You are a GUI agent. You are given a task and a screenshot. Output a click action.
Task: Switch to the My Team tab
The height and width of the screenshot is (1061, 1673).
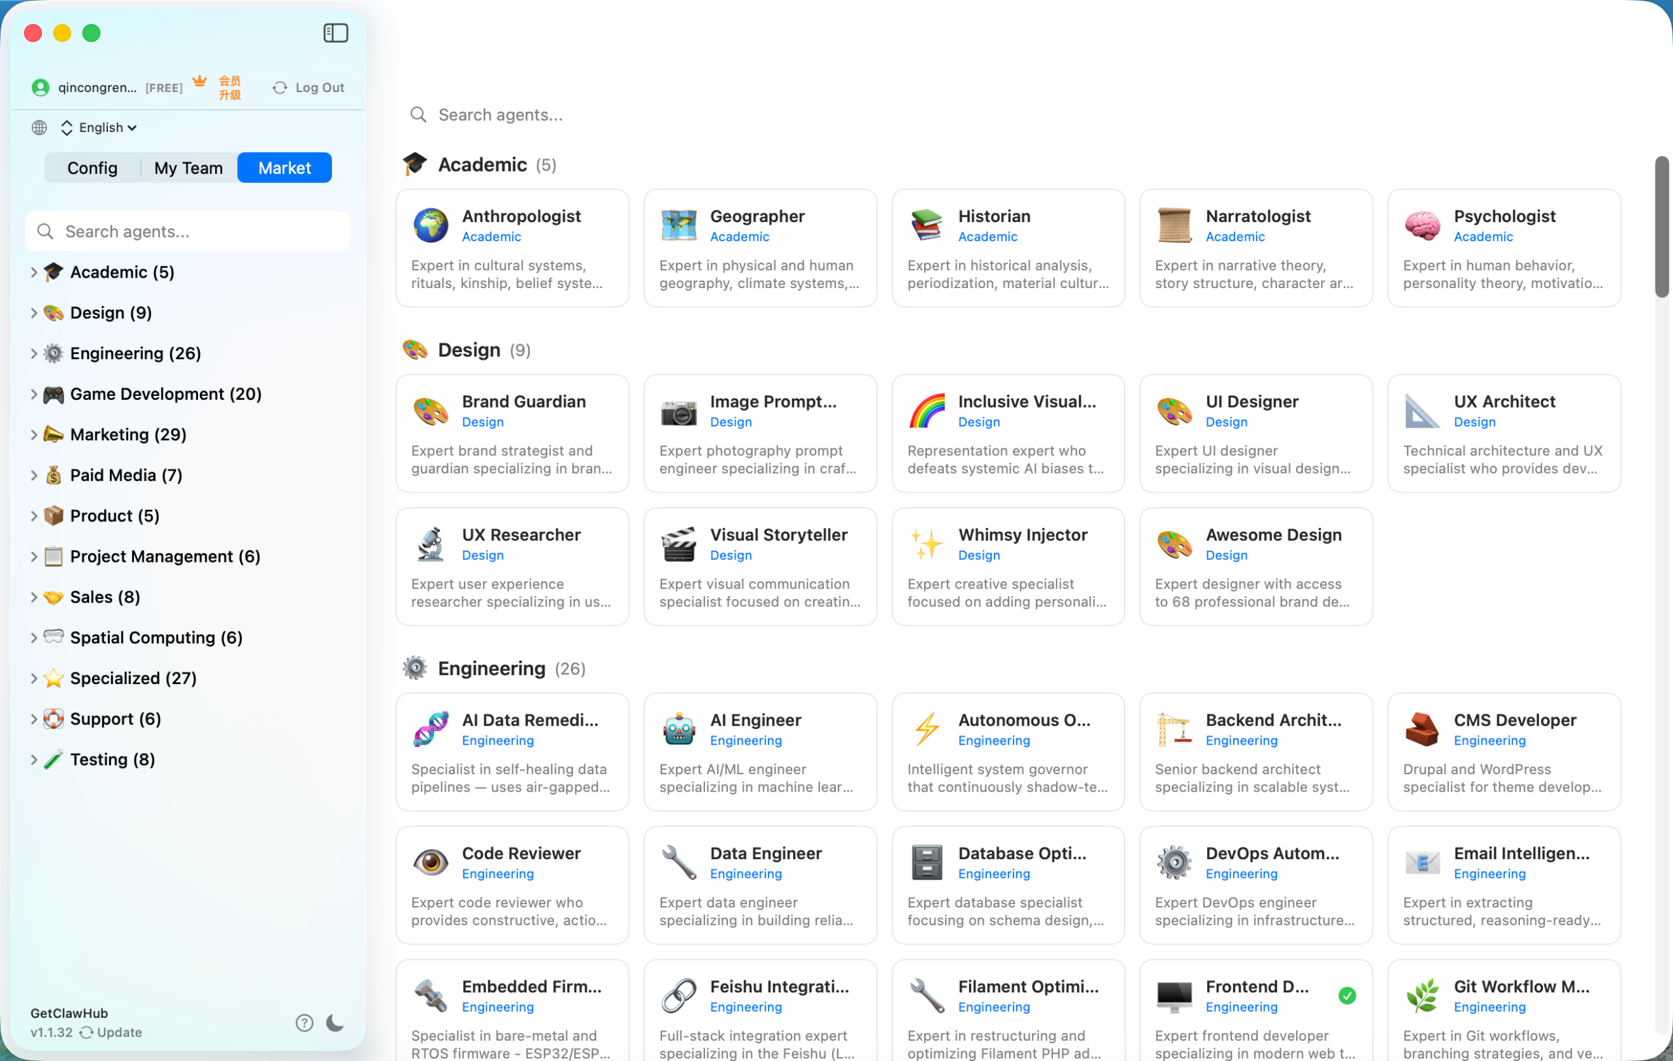pos(188,168)
